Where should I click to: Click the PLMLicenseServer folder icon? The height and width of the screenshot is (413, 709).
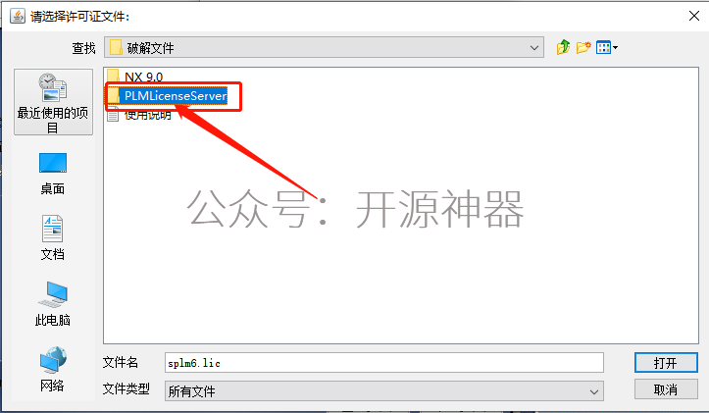click(114, 96)
